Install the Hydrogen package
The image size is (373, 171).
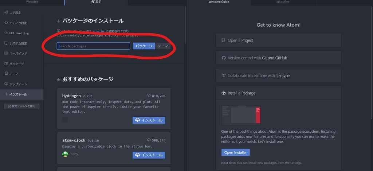pyautogui.click(x=149, y=120)
